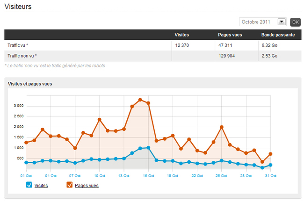Click the 31 Oct axis label
This screenshot has width=304, height=202.
[x=271, y=176]
